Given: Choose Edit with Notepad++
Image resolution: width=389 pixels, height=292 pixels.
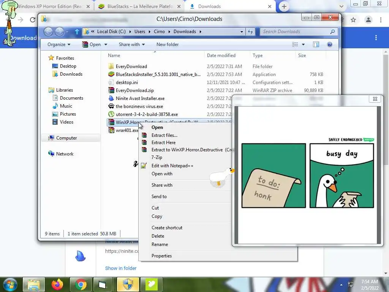Looking at the screenshot, I should [172, 166].
